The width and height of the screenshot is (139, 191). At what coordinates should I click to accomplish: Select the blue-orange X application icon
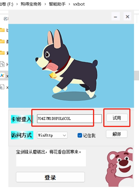(2, 75)
